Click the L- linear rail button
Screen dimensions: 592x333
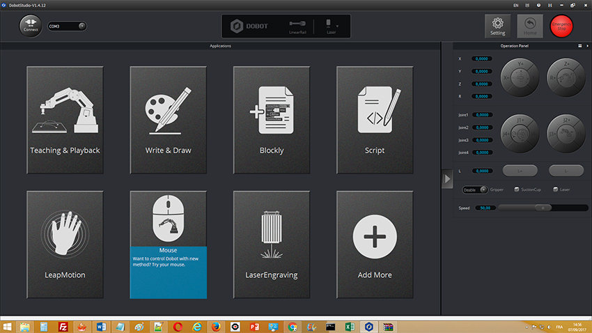click(x=566, y=171)
